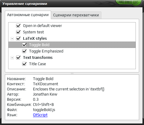The width and height of the screenshot is (144, 125).
Task: Click the splitter handle between panels
Action: (x=72, y=73)
